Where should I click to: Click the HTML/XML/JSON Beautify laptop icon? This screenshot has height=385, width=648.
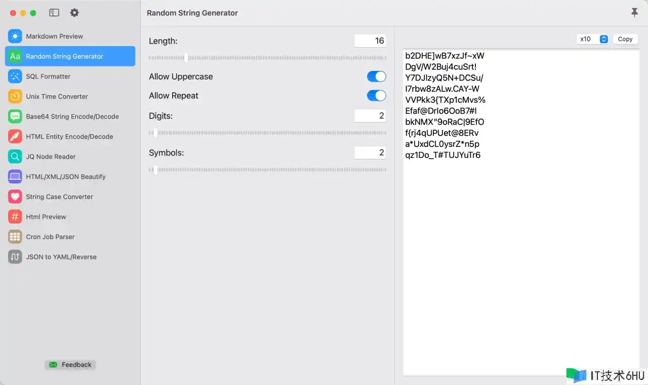[15, 177]
